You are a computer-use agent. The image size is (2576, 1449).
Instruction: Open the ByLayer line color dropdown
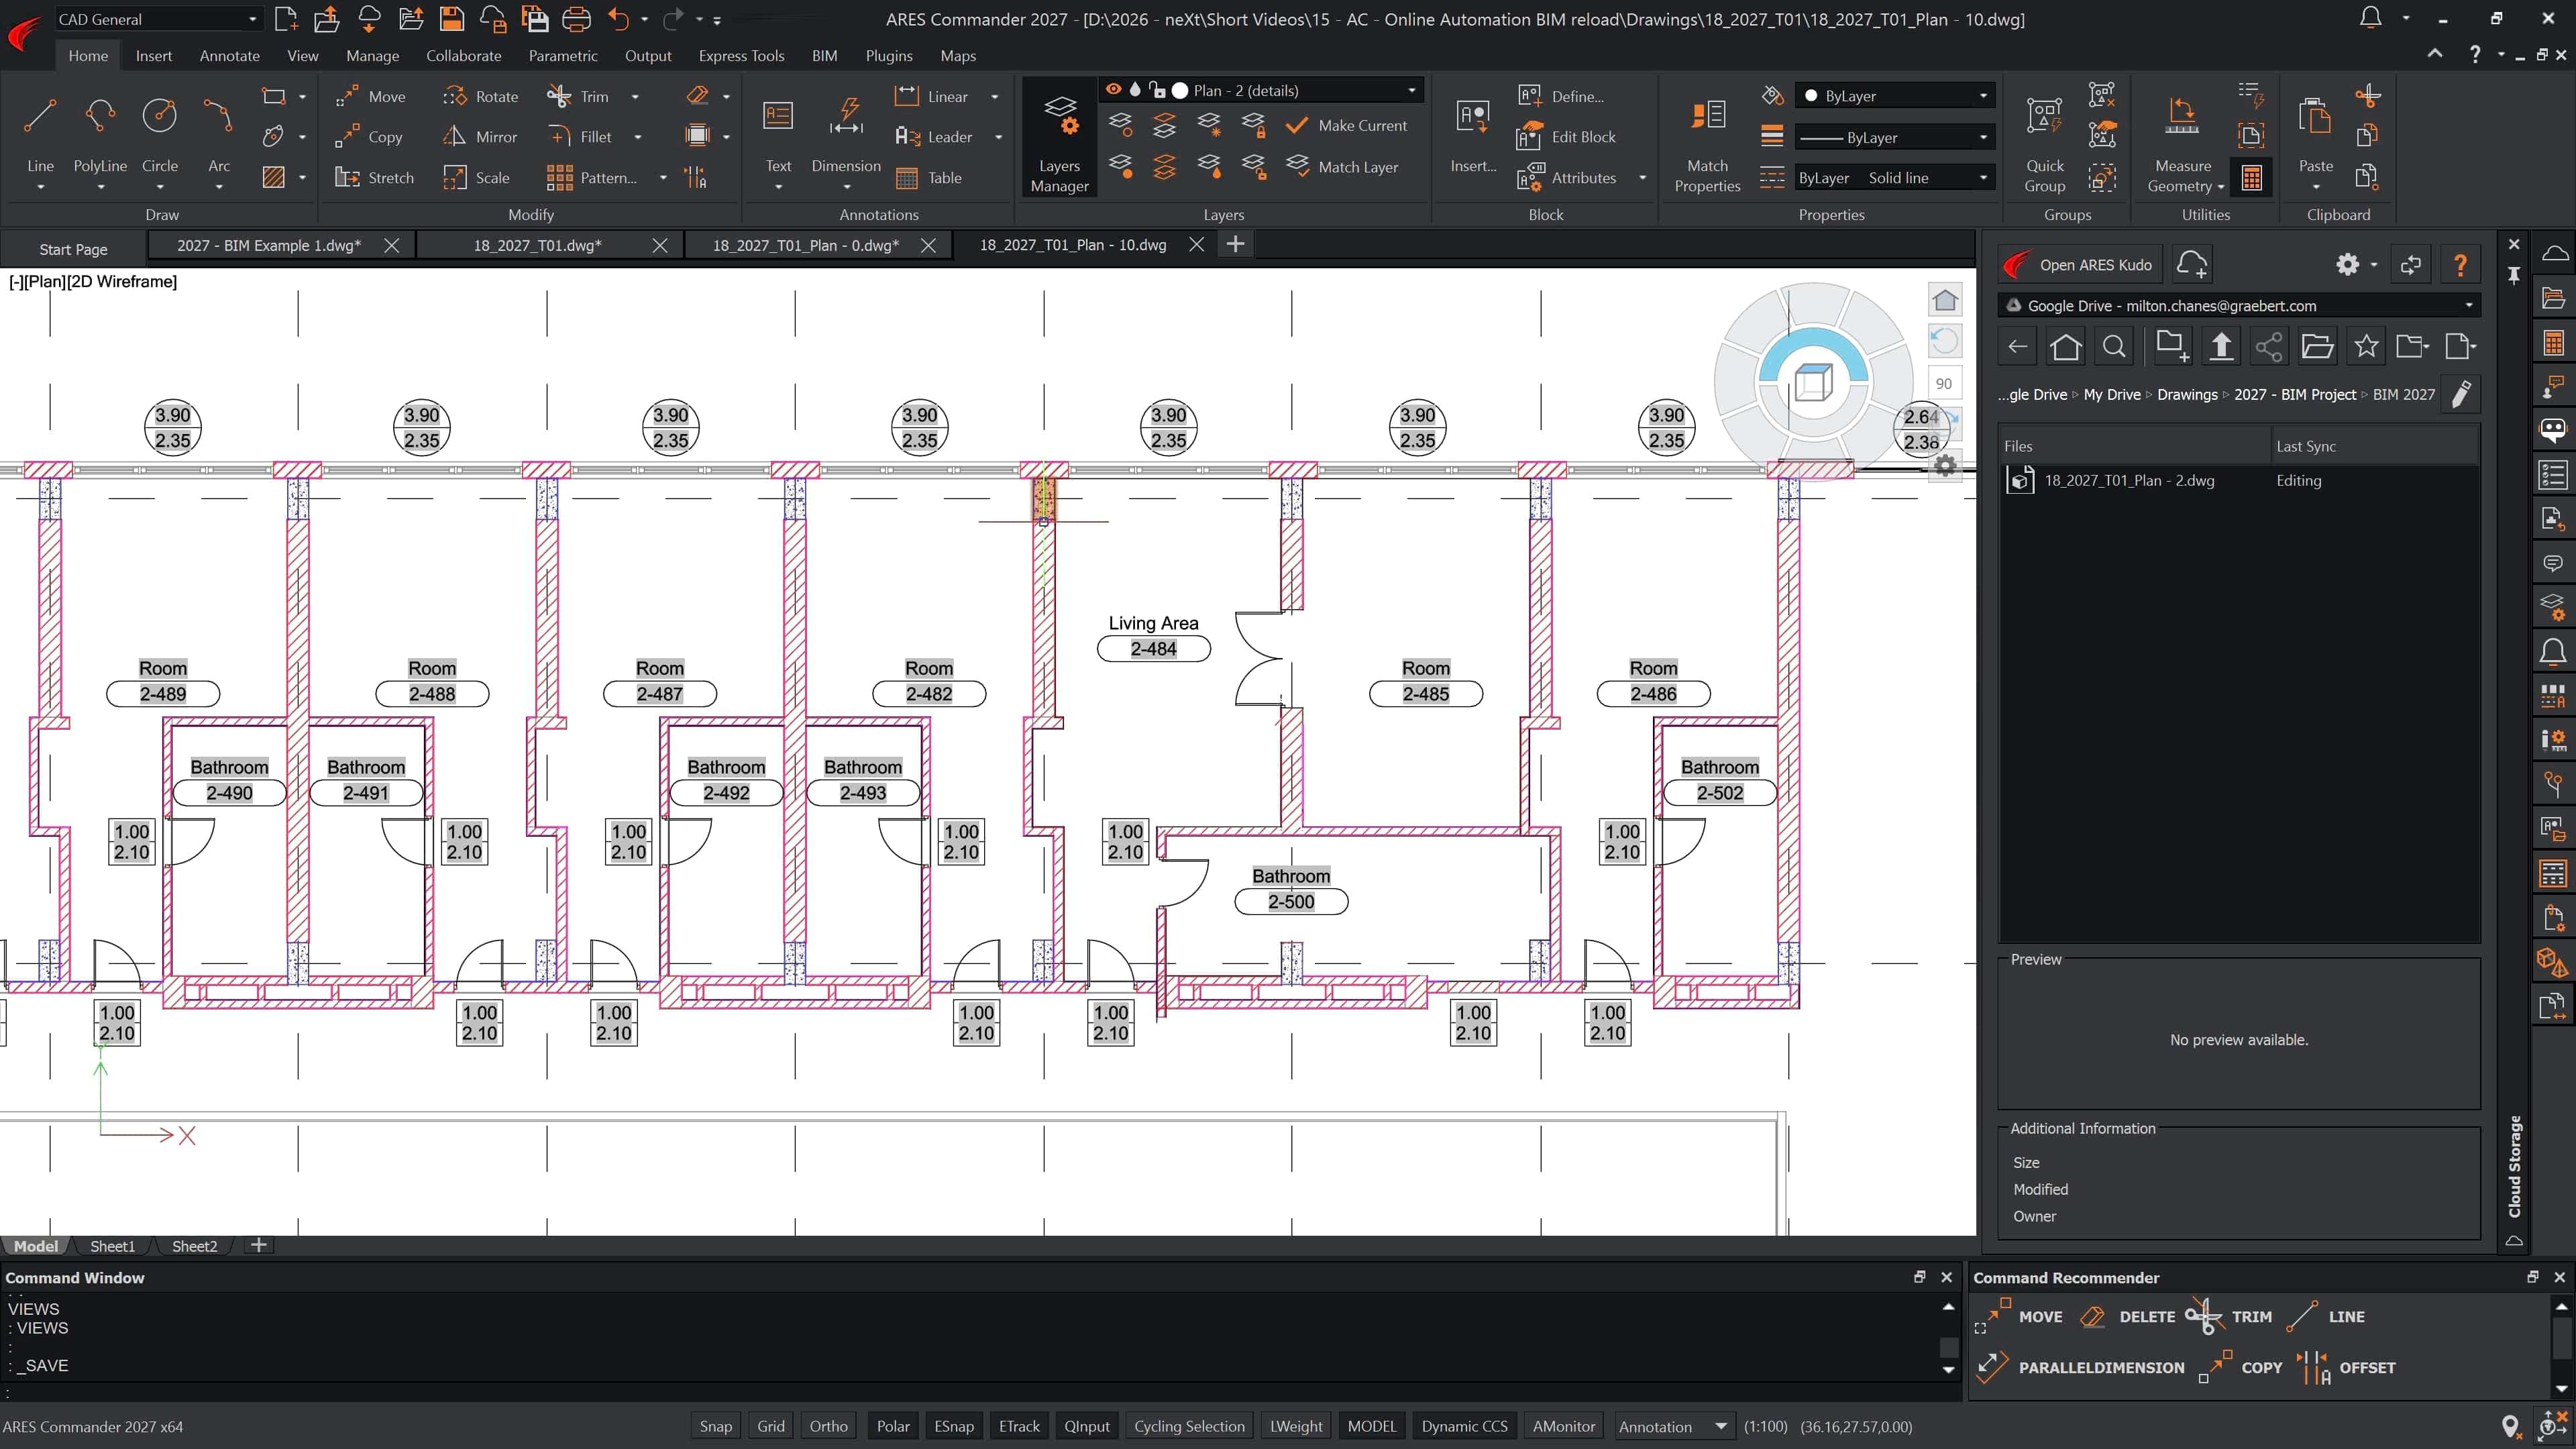click(x=1895, y=96)
